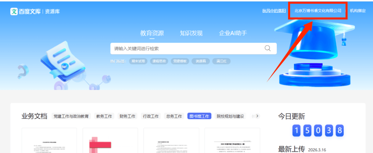Click the 党建模板 hot tag
This screenshot has width=373, height=153.
(180, 61)
